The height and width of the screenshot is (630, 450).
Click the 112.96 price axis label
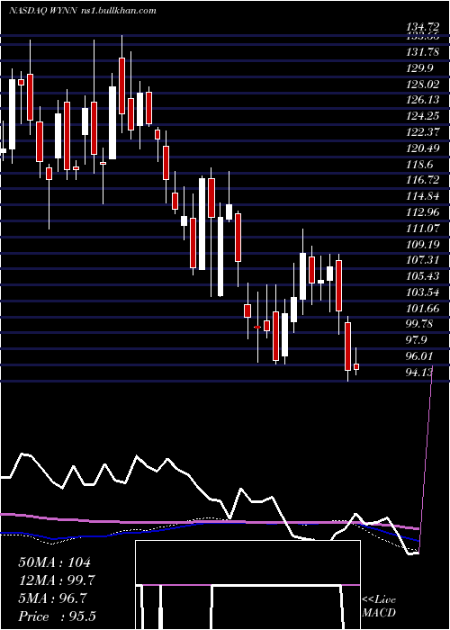click(423, 212)
